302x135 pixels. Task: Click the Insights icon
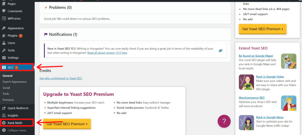coord(4,115)
